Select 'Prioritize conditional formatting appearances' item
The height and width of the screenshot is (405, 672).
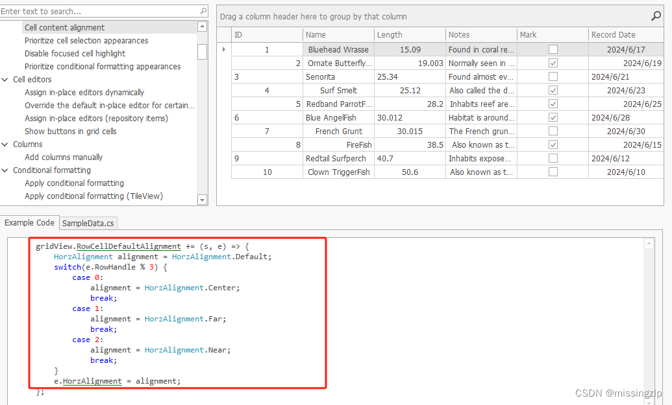[x=103, y=66]
